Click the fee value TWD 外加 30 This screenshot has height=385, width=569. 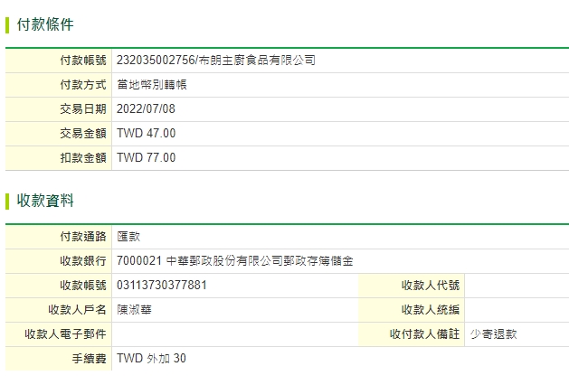(151, 358)
